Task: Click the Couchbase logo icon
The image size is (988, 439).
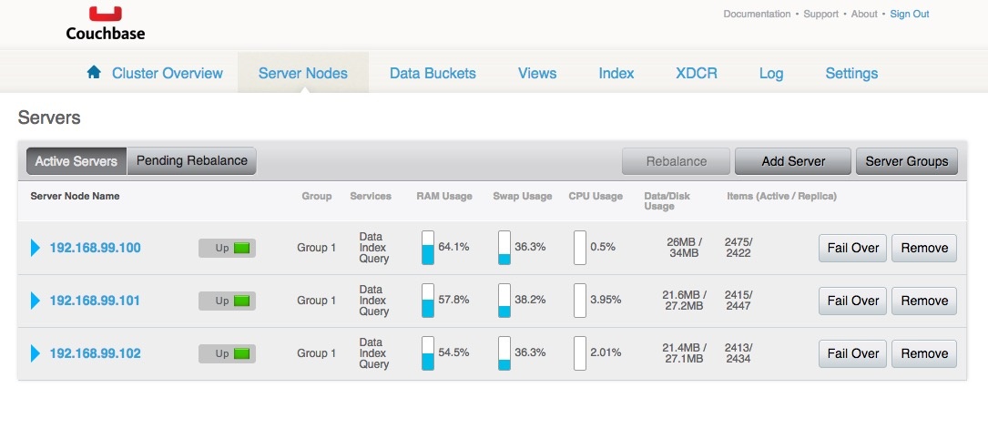Action: [x=105, y=13]
